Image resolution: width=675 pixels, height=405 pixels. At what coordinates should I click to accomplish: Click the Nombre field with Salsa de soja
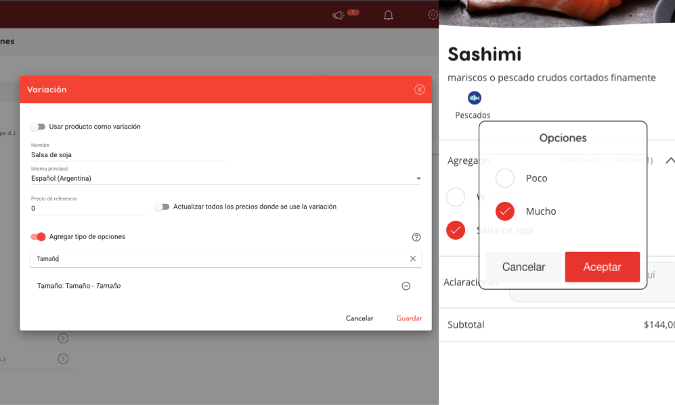click(x=127, y=155)
